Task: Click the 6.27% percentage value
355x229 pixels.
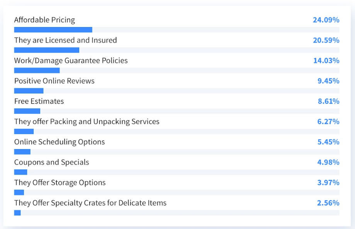Action: (328, 122)
